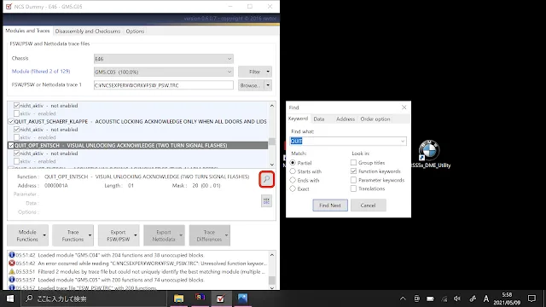Enable aktiv checkbox under QUIT_OPT_ENTSCH

point(16,161)
